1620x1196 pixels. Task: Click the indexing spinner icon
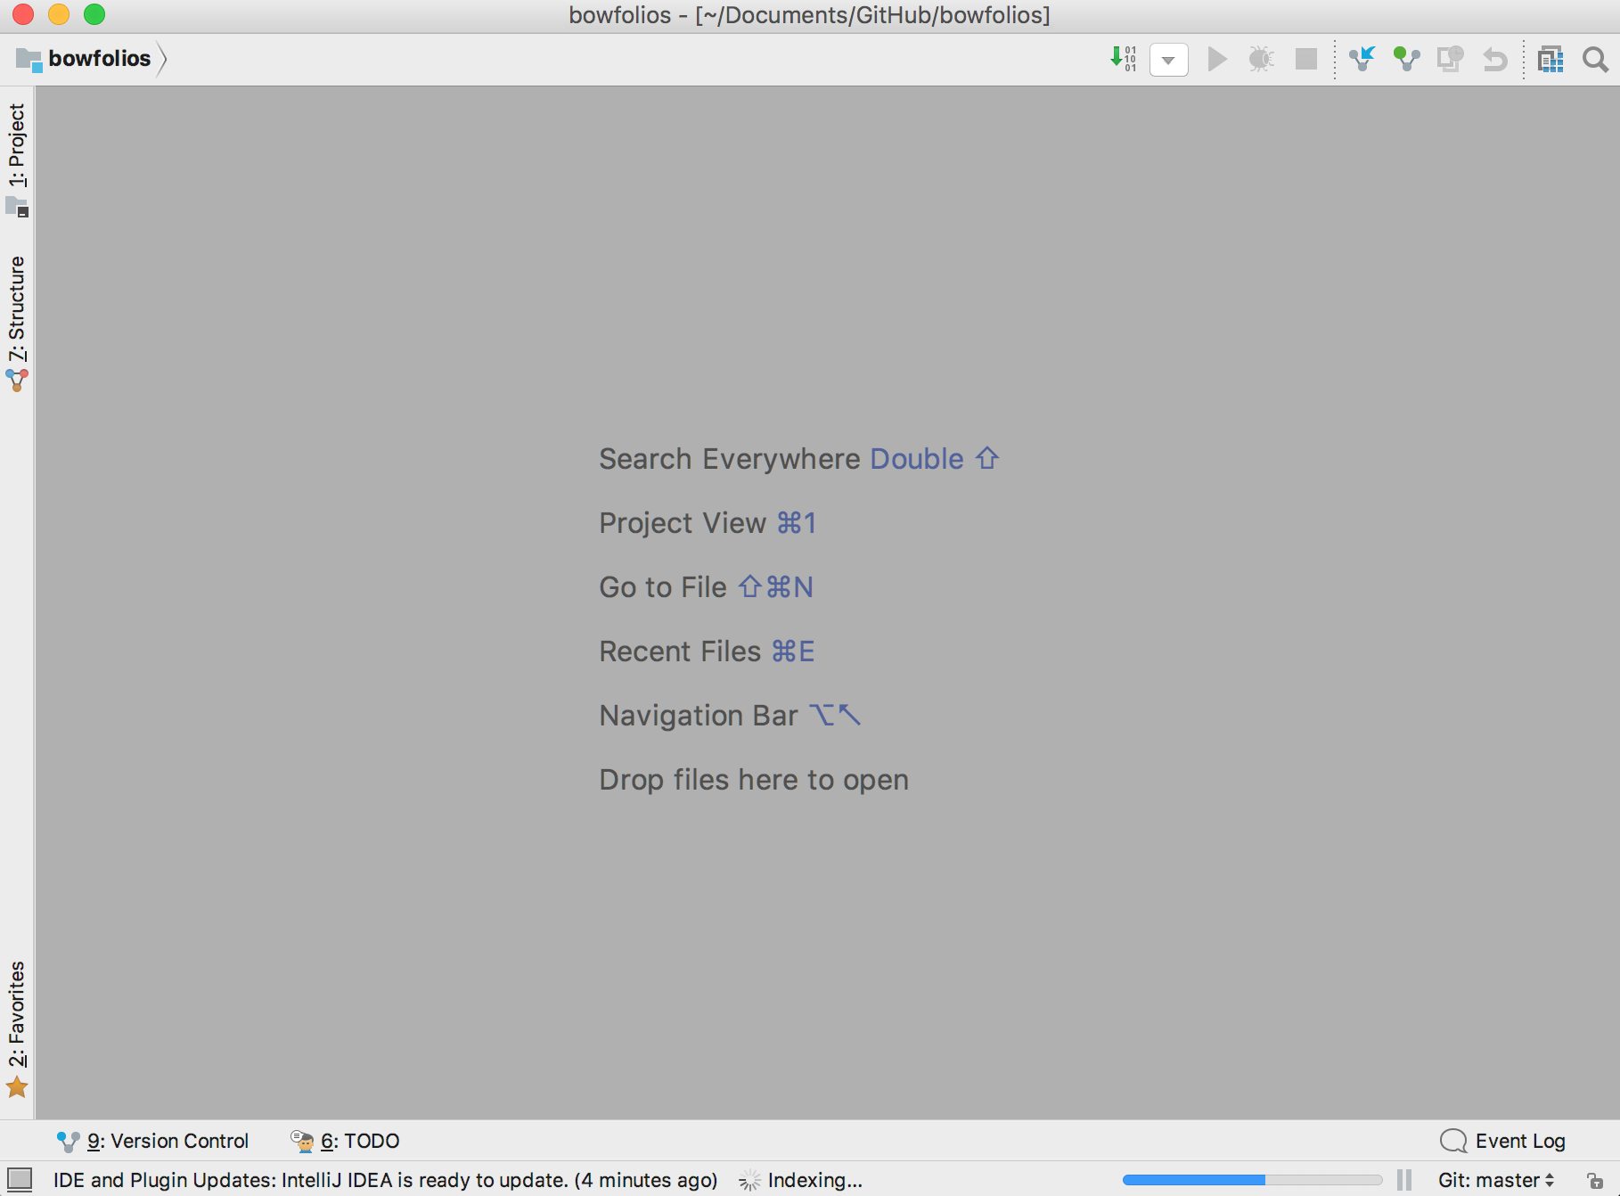pyautogui.click(x=749, y=1180)
